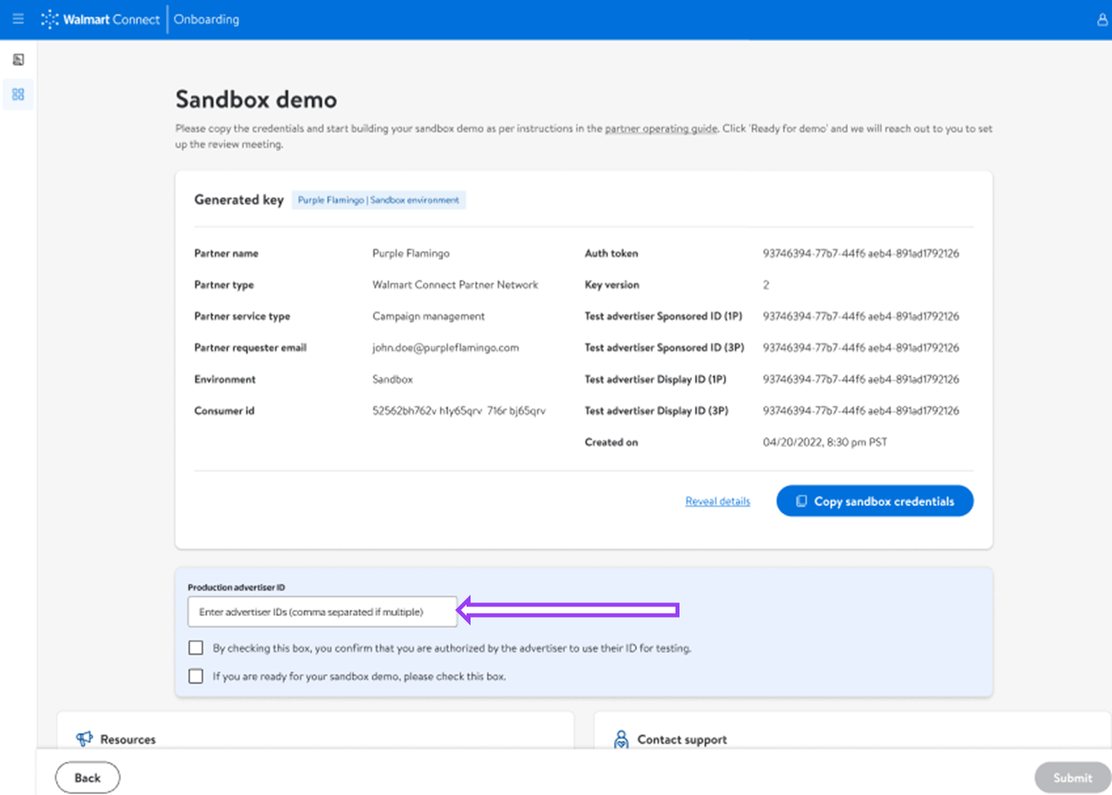
Task: Click the Submit button
Action: click(1072, 778)
